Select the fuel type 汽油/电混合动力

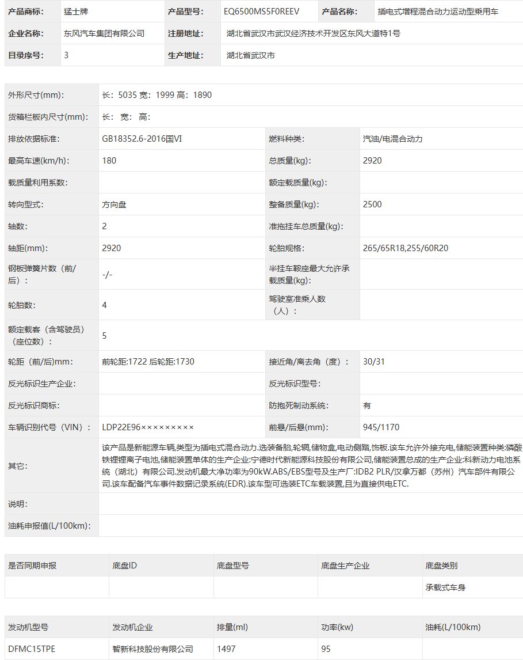pyautogui.click(x=392, y=139)
